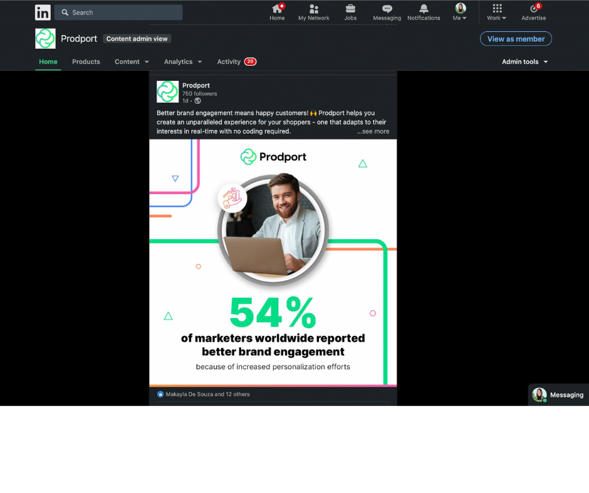Open Makayla De Souza and 12 others reactions
This screenshot has height=493, width=589.
click(208, 394)
